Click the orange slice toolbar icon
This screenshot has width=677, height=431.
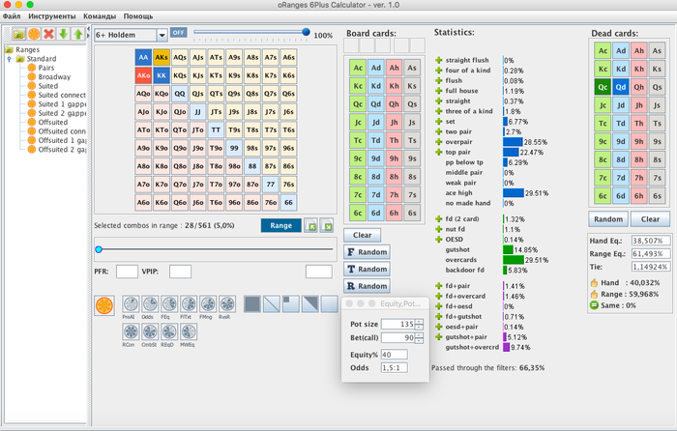(x=34, y=34)
